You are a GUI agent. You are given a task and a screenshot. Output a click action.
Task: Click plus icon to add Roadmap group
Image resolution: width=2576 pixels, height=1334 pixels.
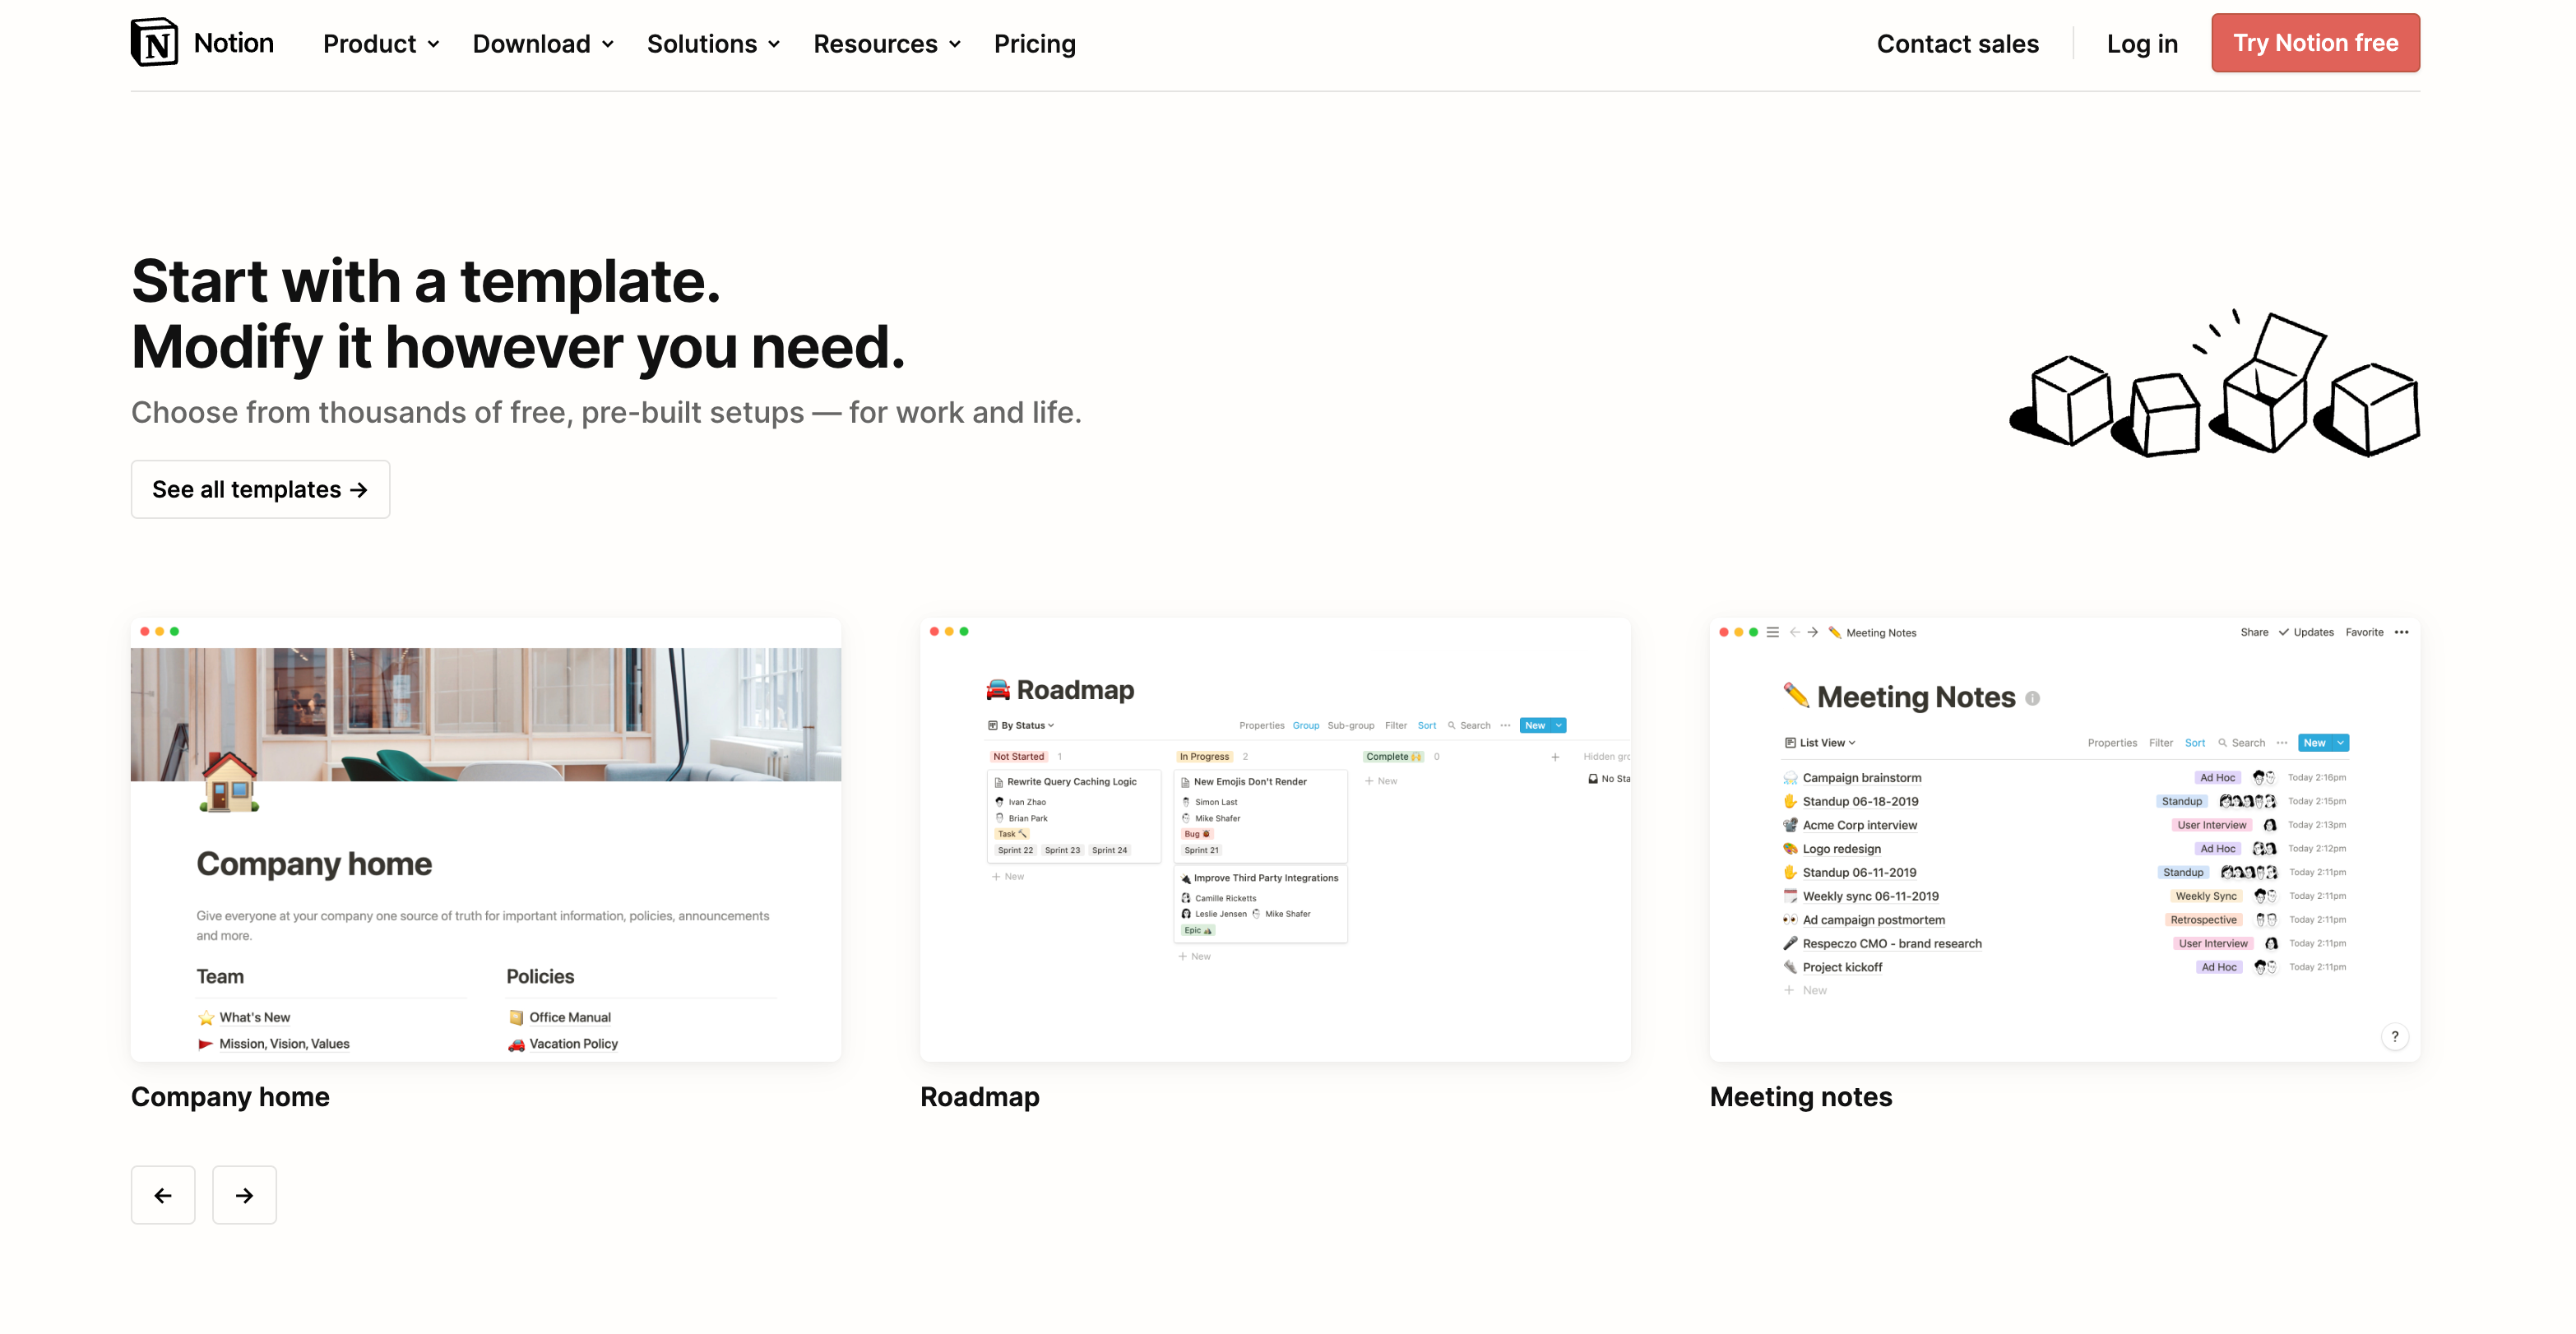tap(1554, 757)
